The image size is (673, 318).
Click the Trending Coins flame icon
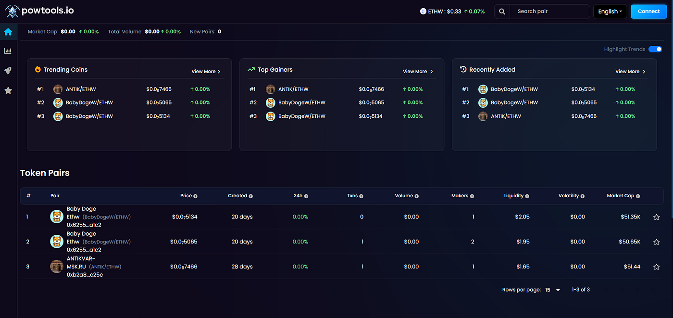38,69
